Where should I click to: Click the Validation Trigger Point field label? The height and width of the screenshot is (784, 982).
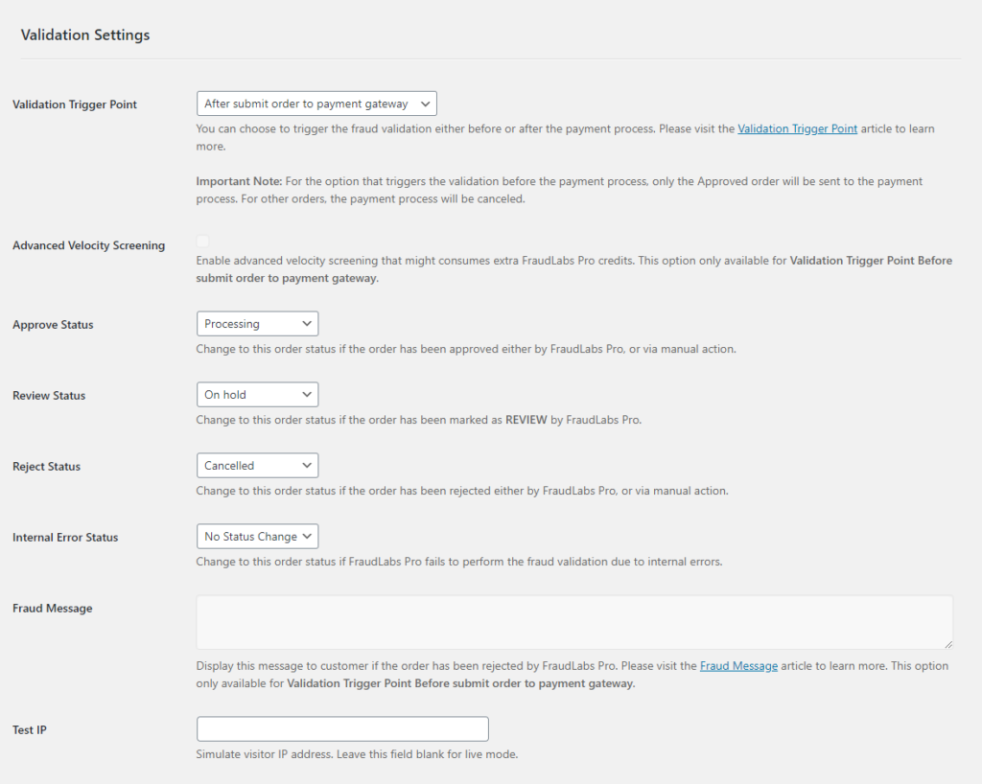coord(75,104)
